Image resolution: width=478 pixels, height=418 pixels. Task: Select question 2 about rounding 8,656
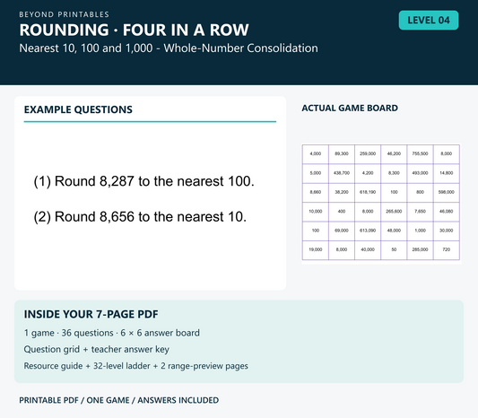(140, 217)
